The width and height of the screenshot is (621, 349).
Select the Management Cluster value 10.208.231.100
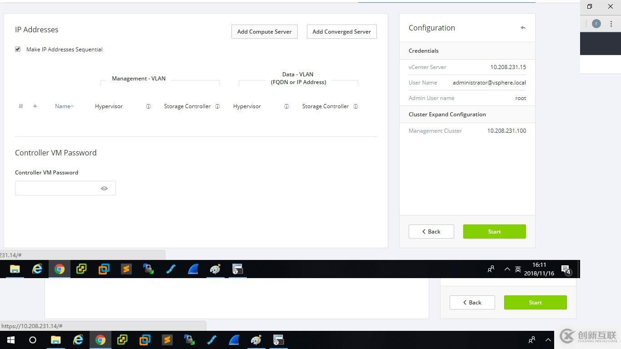tap(506, 131)
